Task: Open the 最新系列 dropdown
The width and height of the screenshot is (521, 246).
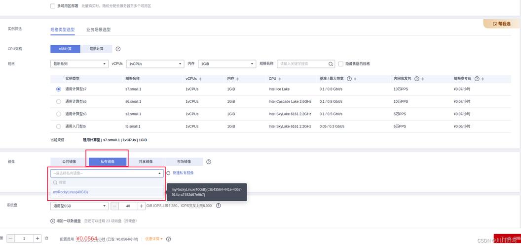Action: click(x=79, y=63)
